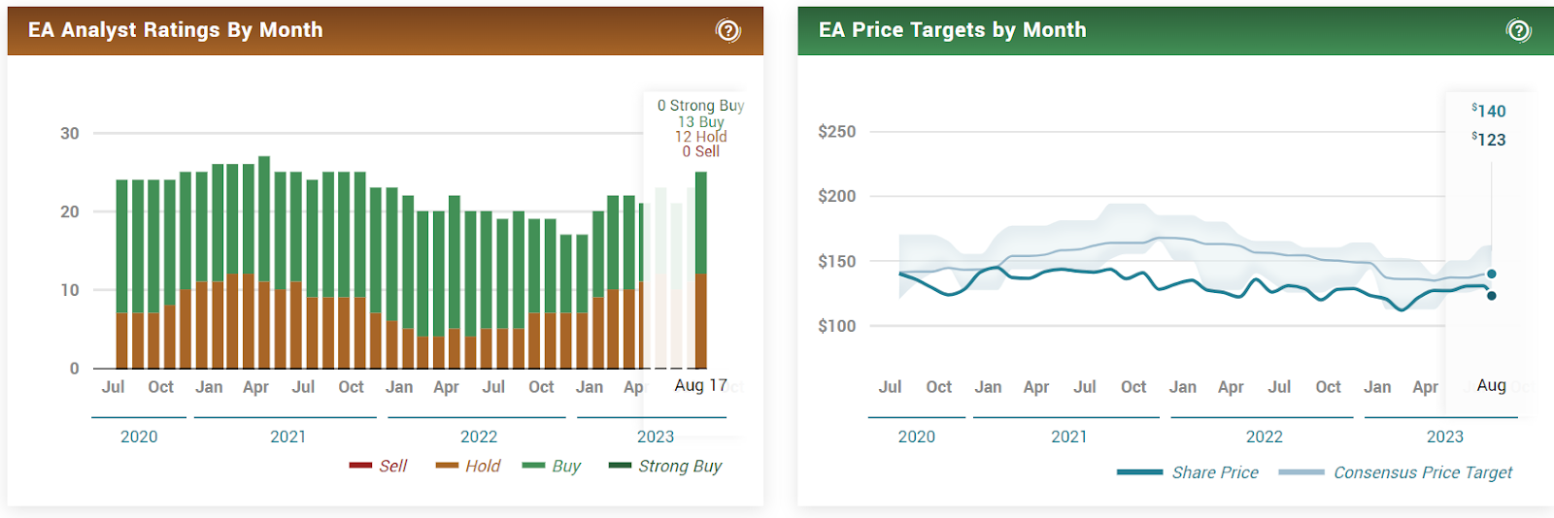
Task: Click the Sell red color swatch
Action: coord(360,466)
